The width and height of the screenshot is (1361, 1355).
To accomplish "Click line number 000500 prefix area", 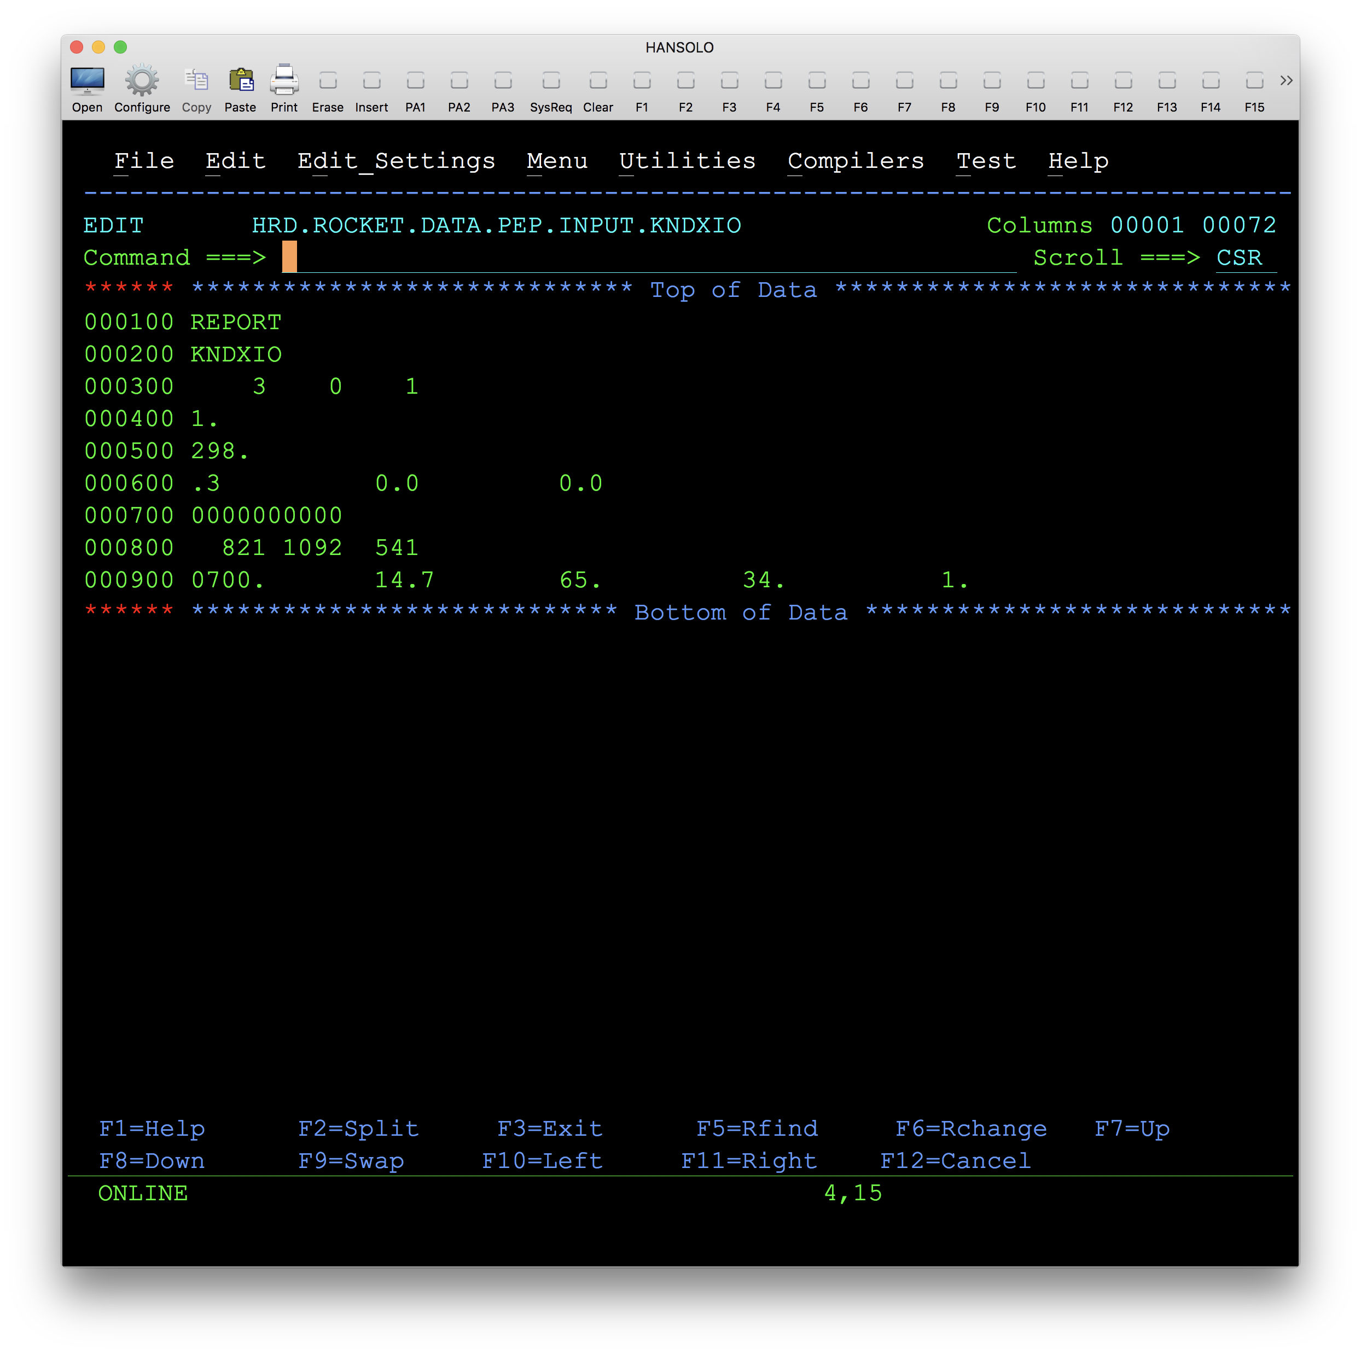I will pos(129,452).
